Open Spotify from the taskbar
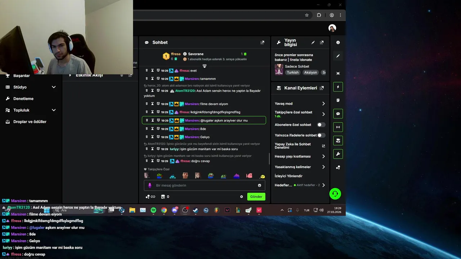The width and height of the screenshot is (461, 259). click(153, 210)
